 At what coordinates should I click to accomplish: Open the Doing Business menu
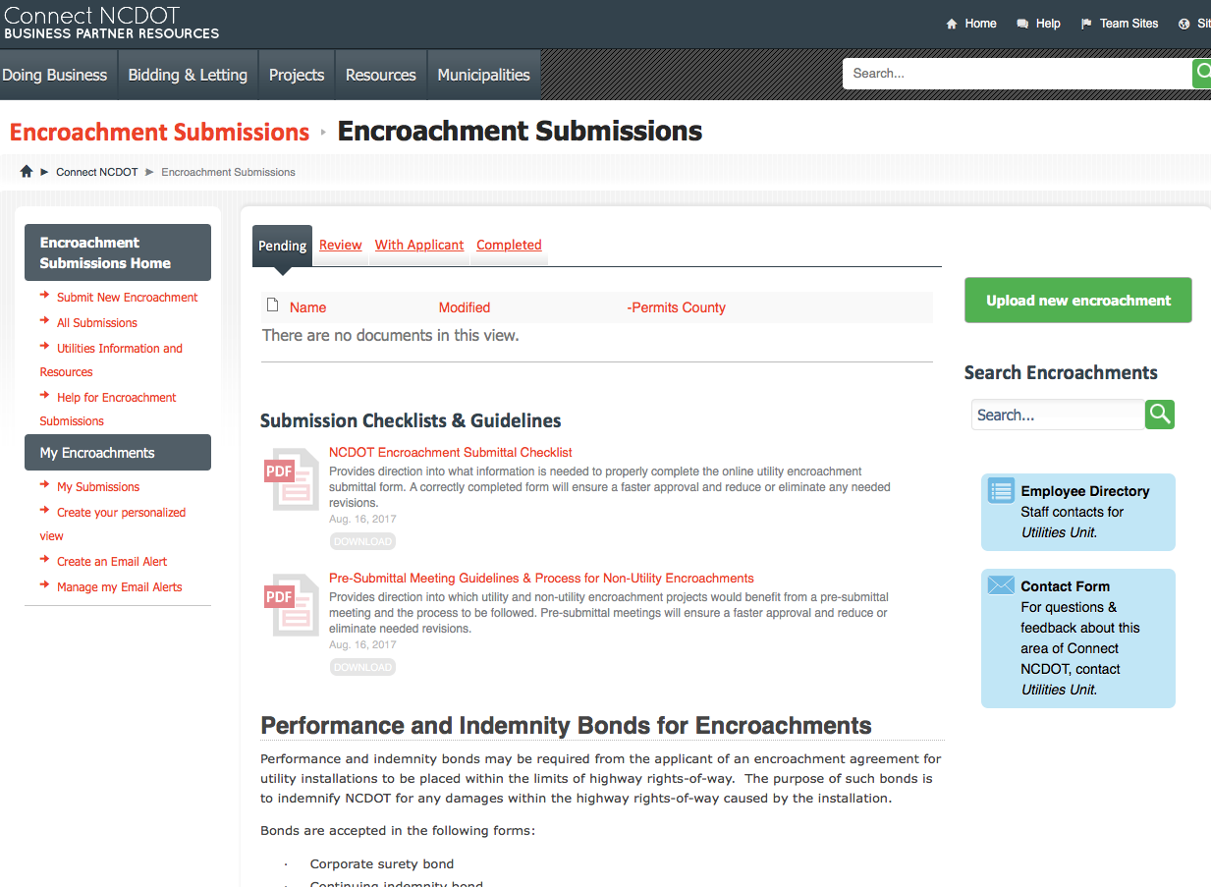(55, 75)
